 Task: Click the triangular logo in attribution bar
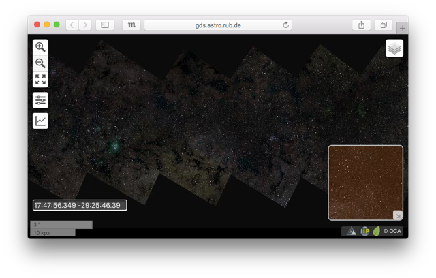click(x=352, y=231)
